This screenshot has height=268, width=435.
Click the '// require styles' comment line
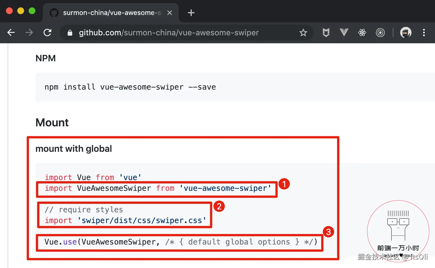pyautogui.click(x=84, y=210)
